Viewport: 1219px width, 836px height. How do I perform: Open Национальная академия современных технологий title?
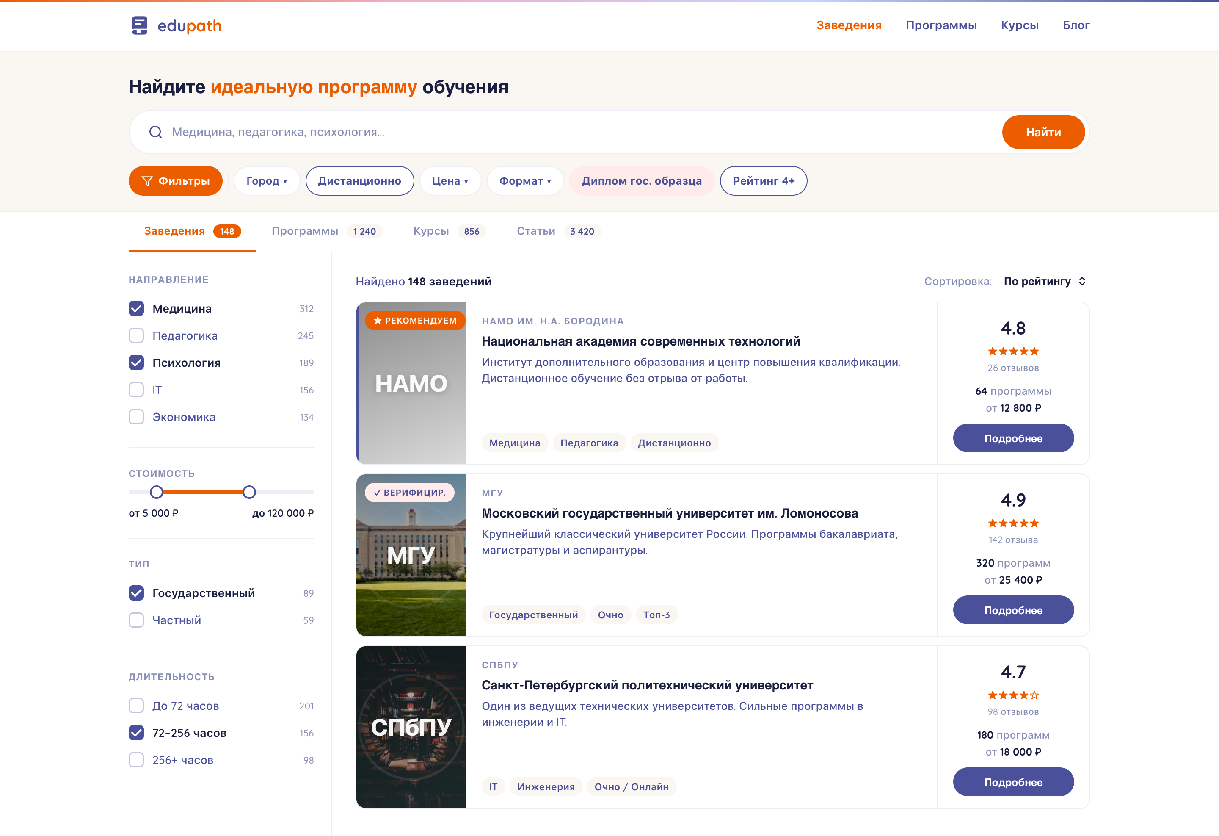coord(640,341)
